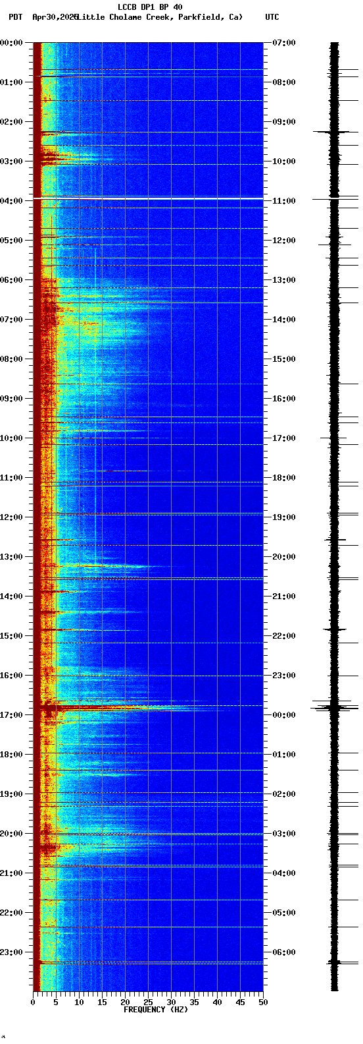Image resolution: width=363 pixels, height=1044 pixels.
Task: Click the "45" tick on the frequency axis
Action: pos(240,1002)
